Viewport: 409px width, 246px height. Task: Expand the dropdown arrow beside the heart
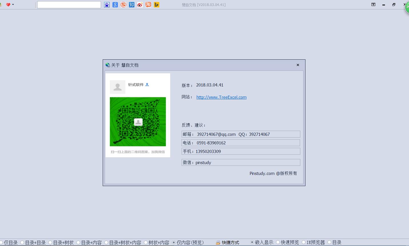pyautogui.click(x=13, y=5)
